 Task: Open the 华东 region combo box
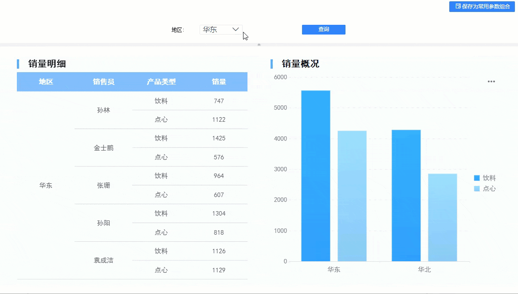coord(221,30)
